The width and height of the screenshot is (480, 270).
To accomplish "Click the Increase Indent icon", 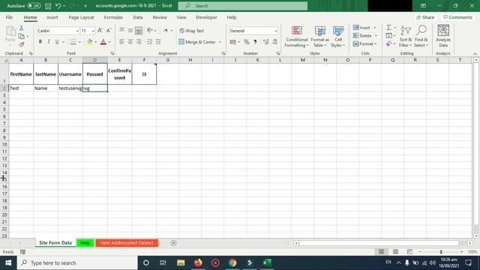I will (158, 42).
